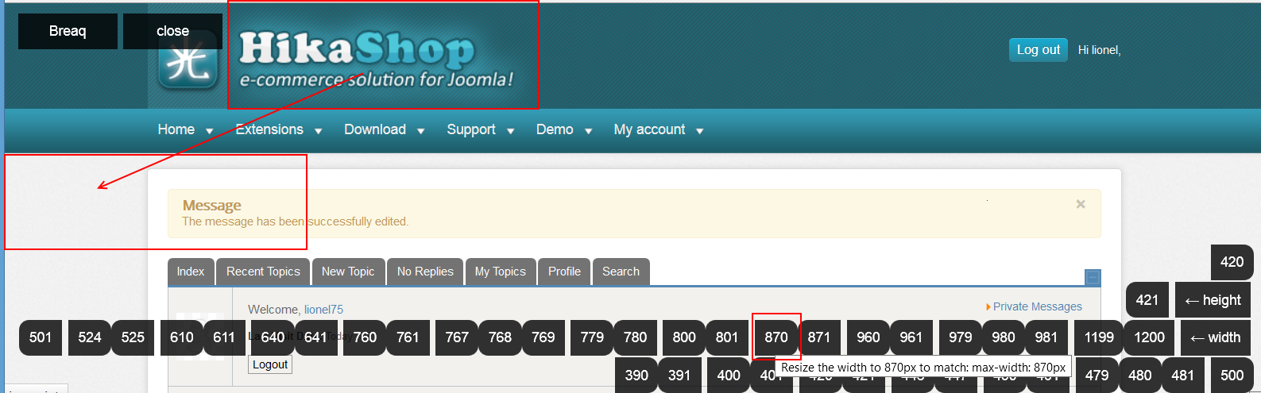The width and height of the screenshot is (1261, 393).
Task: Pick the 479 breakpoint button
Action: click(1097, 376)
